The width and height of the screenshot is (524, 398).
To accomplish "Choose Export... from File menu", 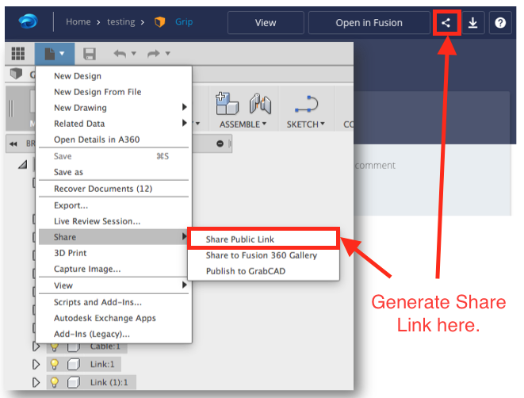I will click(113, 205).
